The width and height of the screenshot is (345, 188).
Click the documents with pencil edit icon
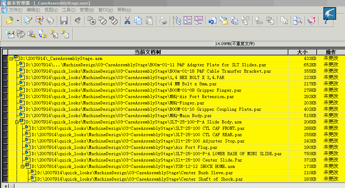pyautogui.click(x=28, y=20)
